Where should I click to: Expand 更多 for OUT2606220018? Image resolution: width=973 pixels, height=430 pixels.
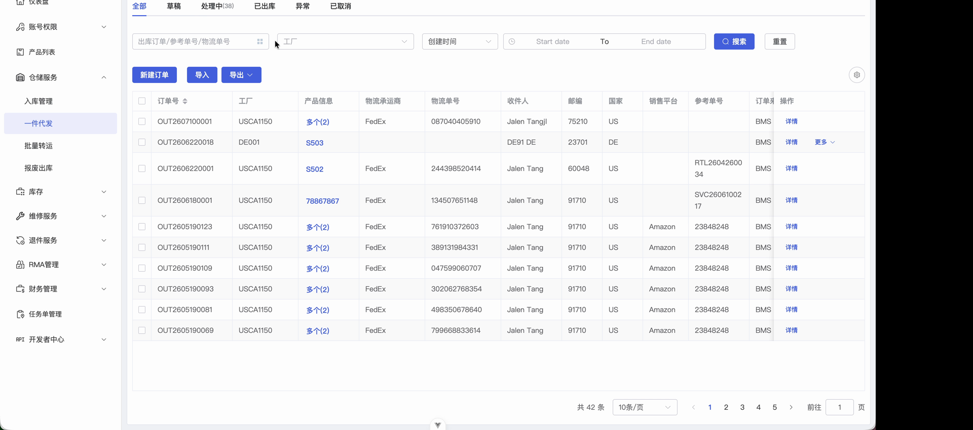pyautogui.click(x=825, y=142)
